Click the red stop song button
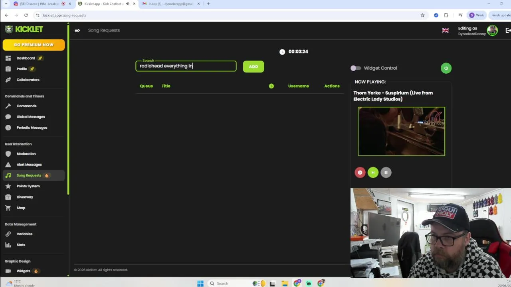This screenshot has height=287, width=511. 360,173
